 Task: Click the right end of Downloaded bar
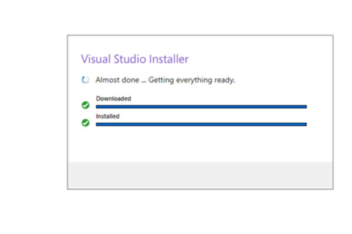(304, 106)
